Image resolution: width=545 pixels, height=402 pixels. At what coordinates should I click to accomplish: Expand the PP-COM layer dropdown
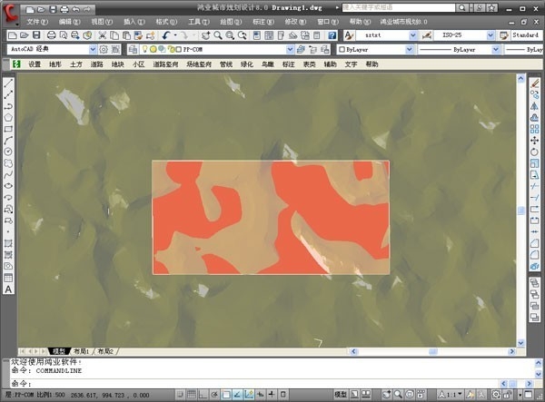[290, 49]
